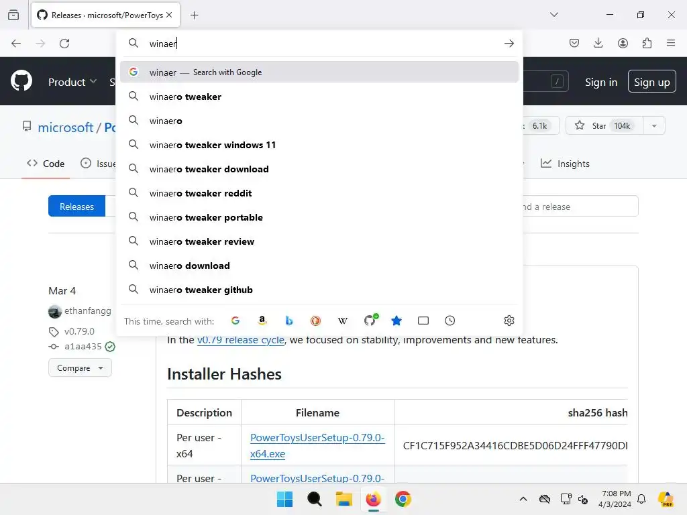Open the Windows Start menu
Image resolution: width=687 pixels, height=515 pixels.
284,499
